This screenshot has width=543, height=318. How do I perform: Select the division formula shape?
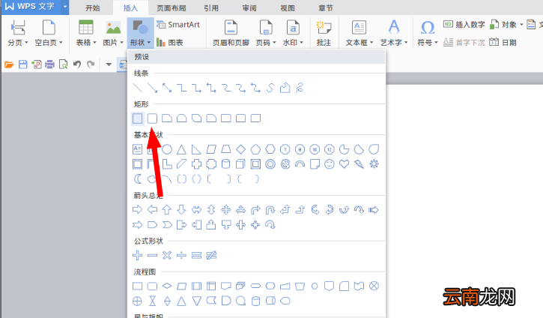coord(181,256)
